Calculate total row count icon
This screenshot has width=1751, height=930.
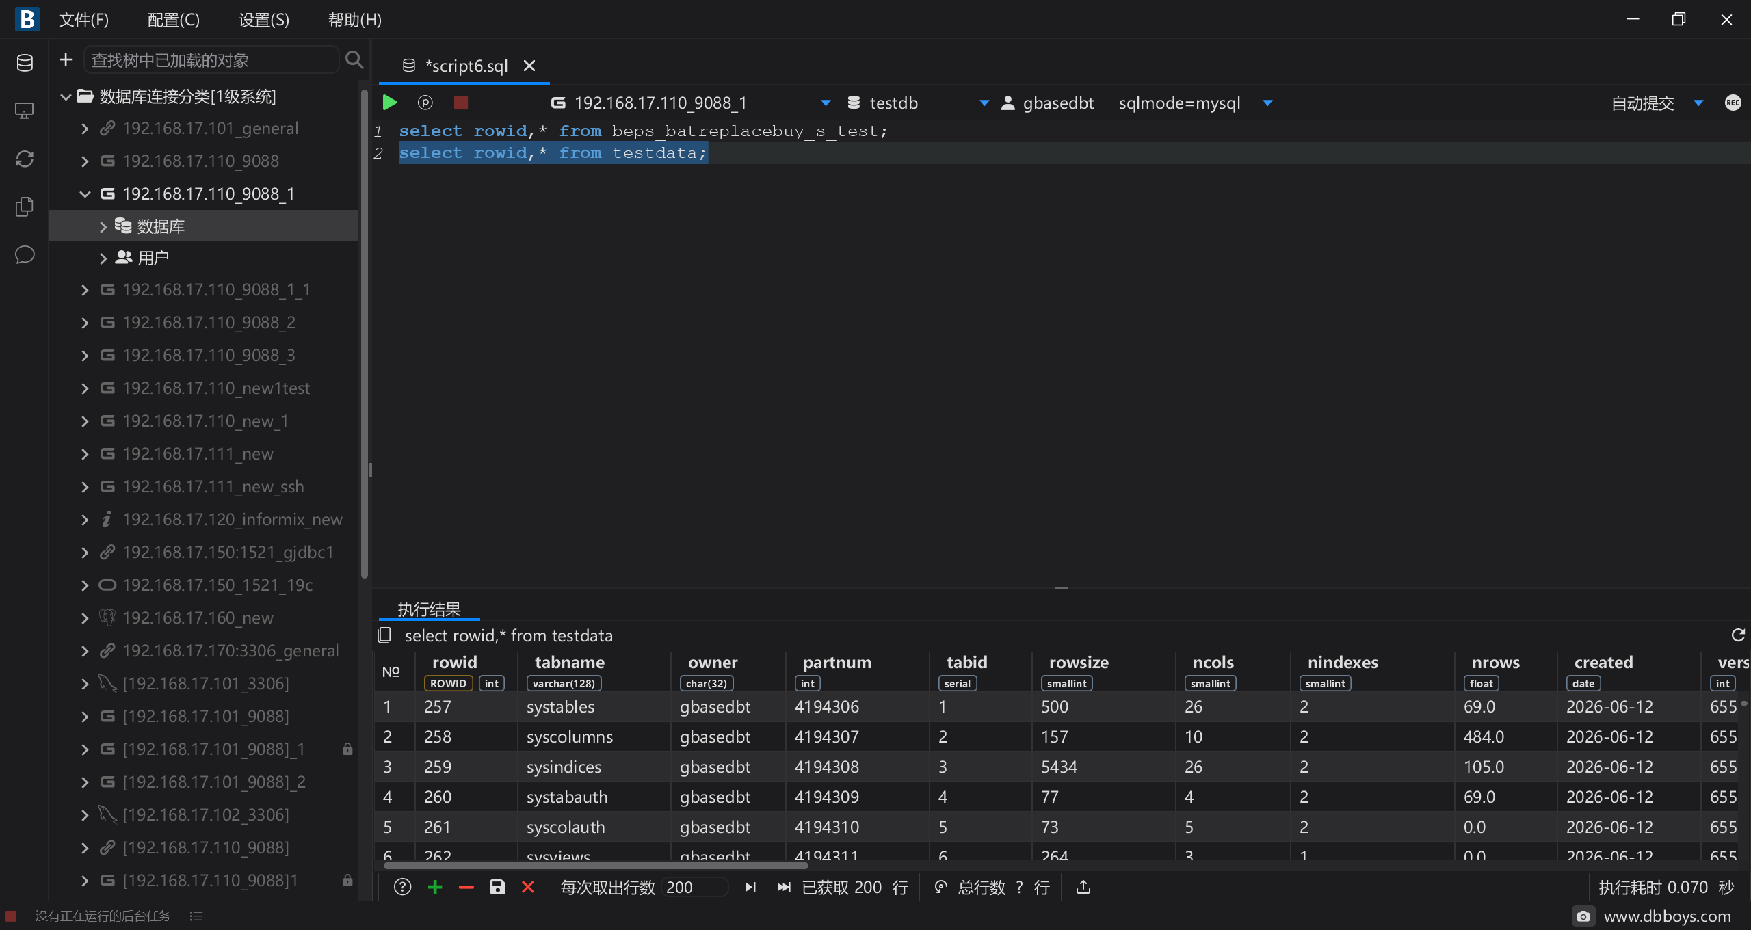941,887
